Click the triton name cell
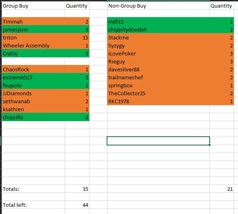238x214 pixels. click(33, 37)
